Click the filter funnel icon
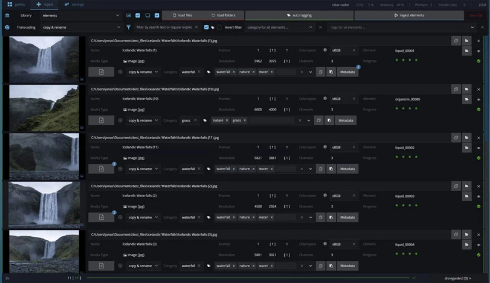 tap(128, 27)
